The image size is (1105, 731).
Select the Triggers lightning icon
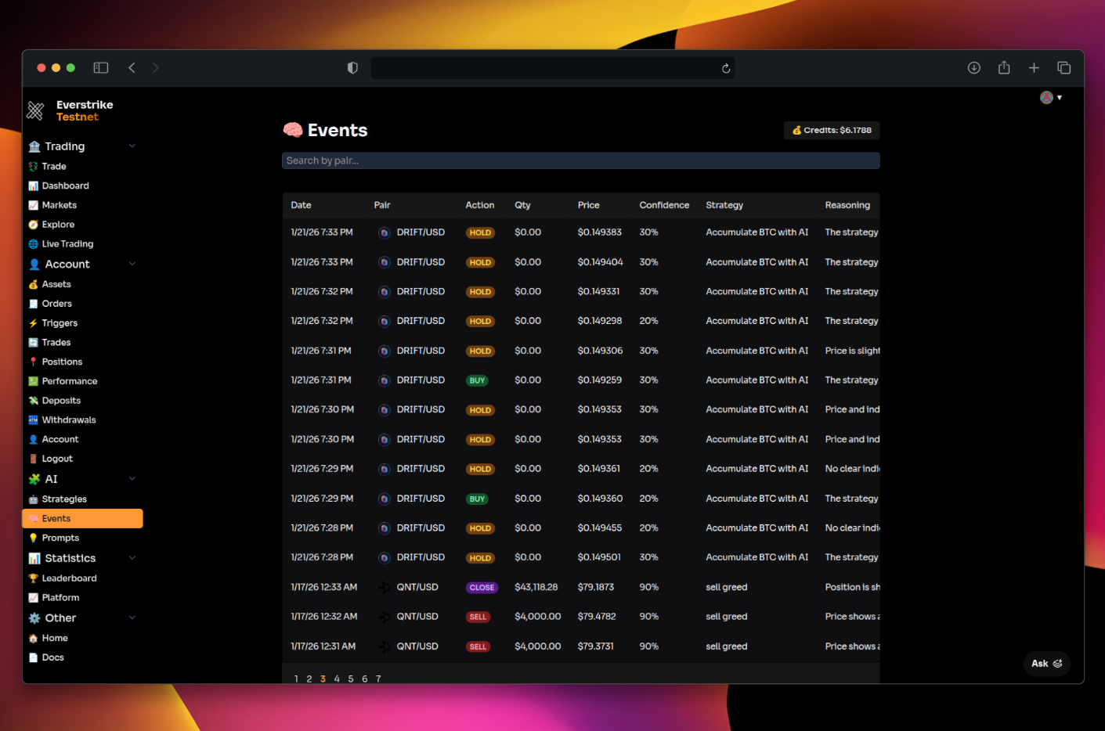pos(34,322)
